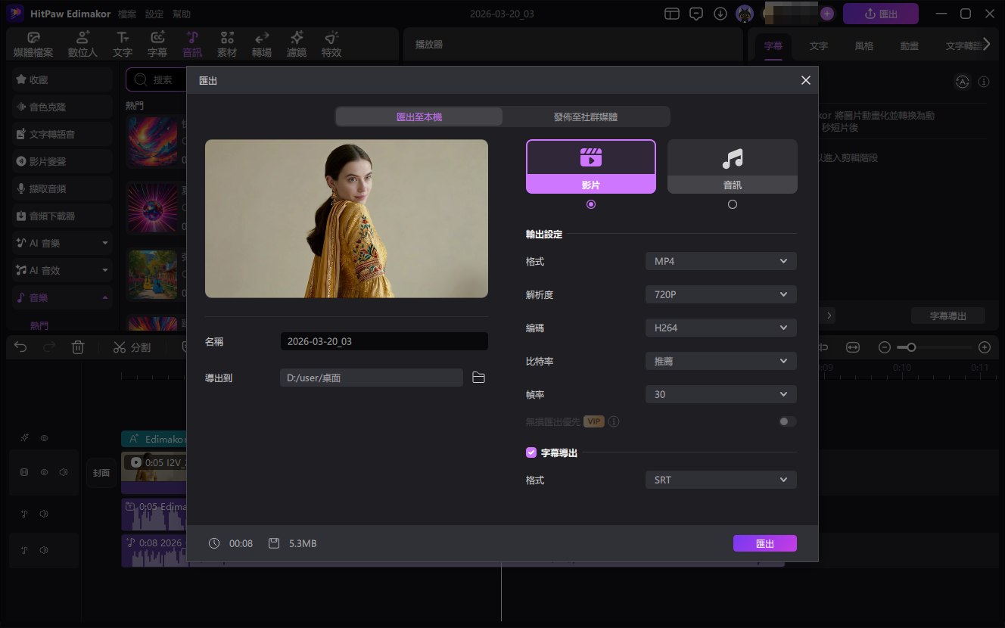Change the 解析度 via the 720P dropdown
This screenshot has height=628, width=1005.
[720, 294]
